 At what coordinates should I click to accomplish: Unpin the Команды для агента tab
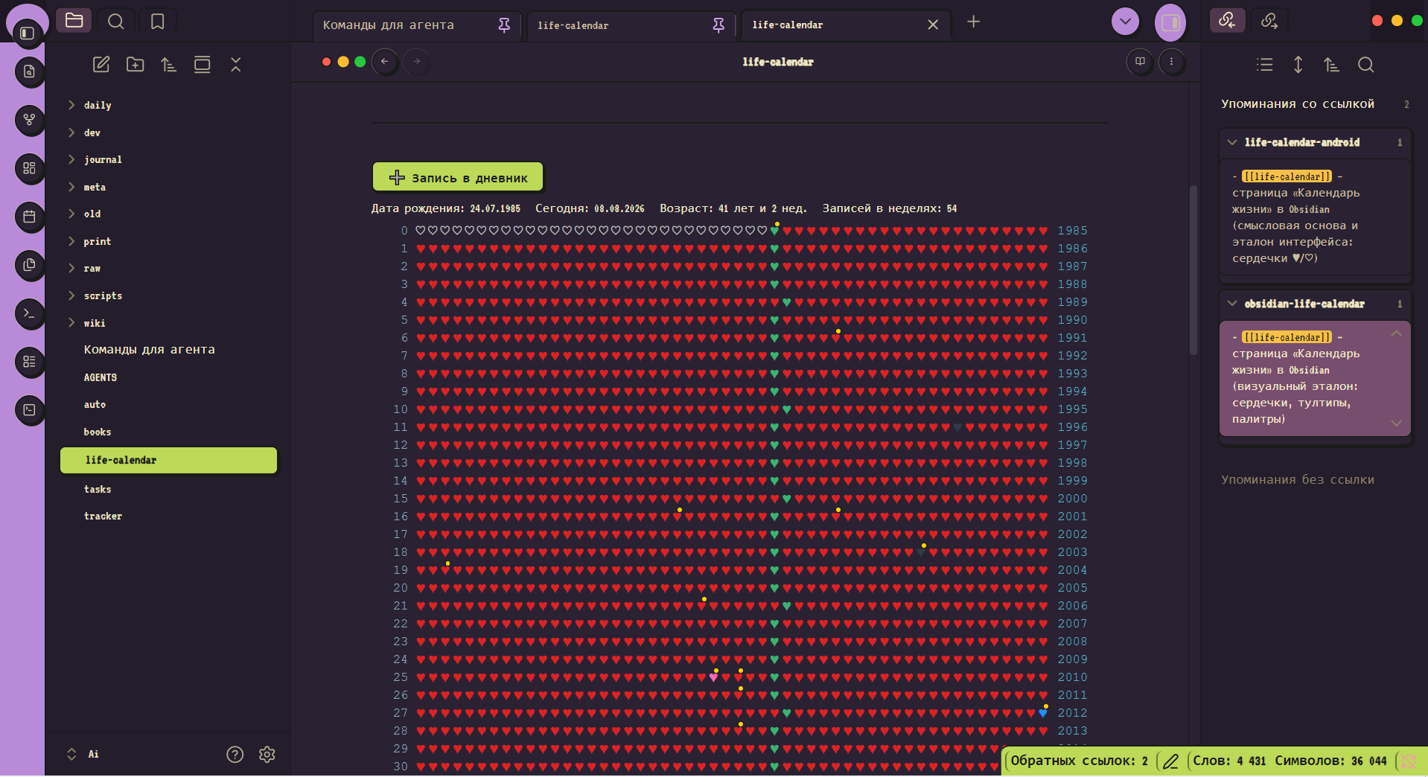[x=504, y=25]
